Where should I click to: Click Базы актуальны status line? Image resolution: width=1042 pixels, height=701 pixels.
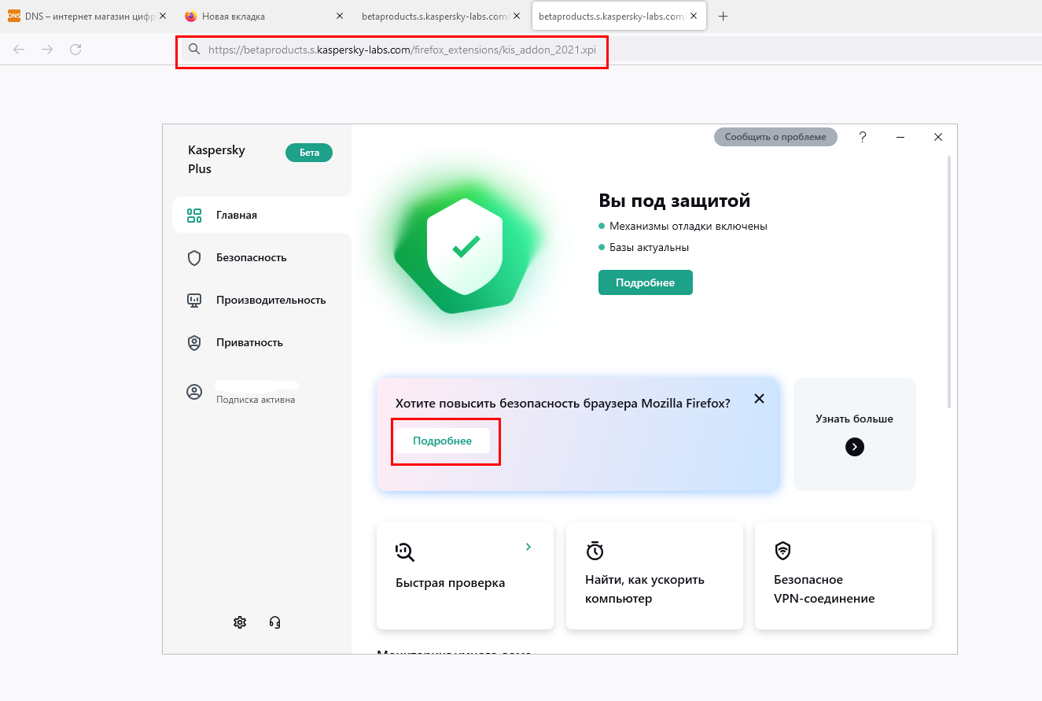(x=643, y=247)
